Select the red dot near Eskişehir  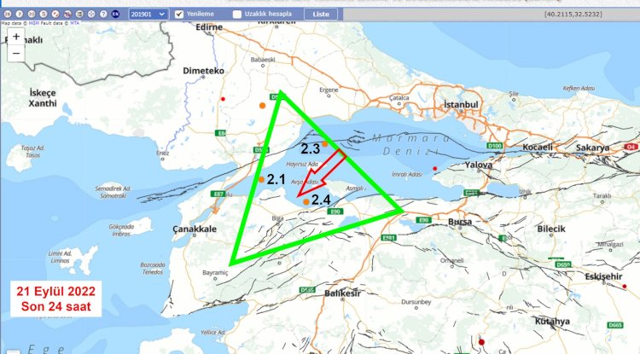point(625,287)
